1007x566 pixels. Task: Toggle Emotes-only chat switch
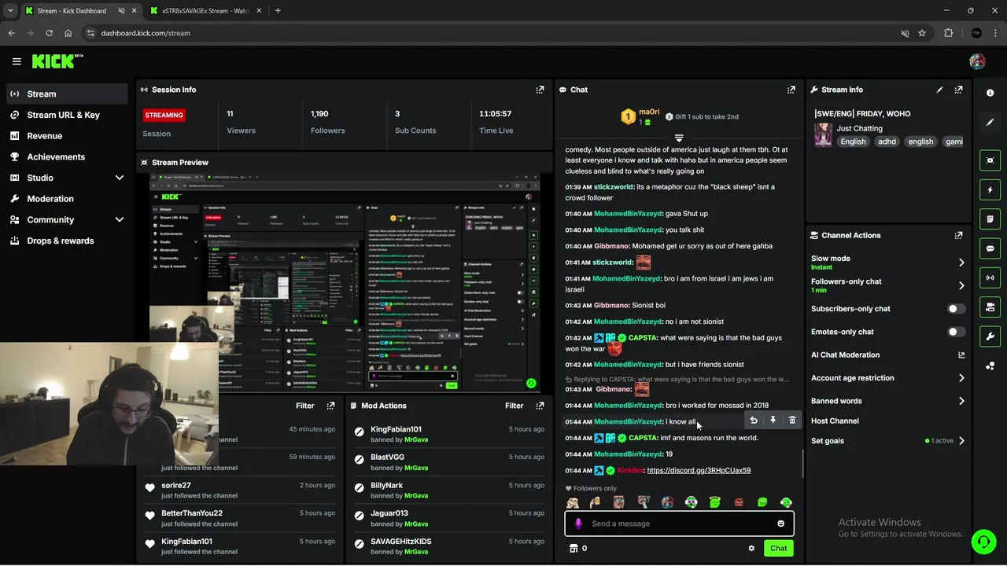pos(957,332)
